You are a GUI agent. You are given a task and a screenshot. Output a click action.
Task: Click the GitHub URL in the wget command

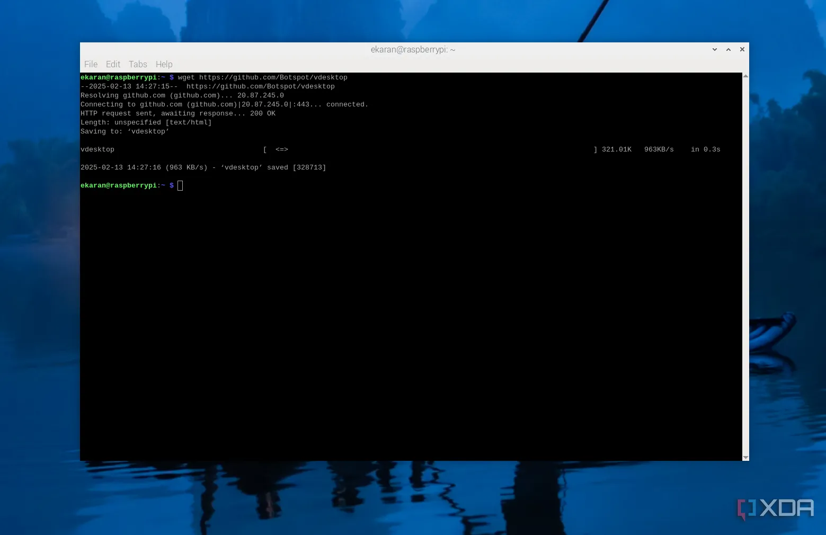tap(273, 77)
